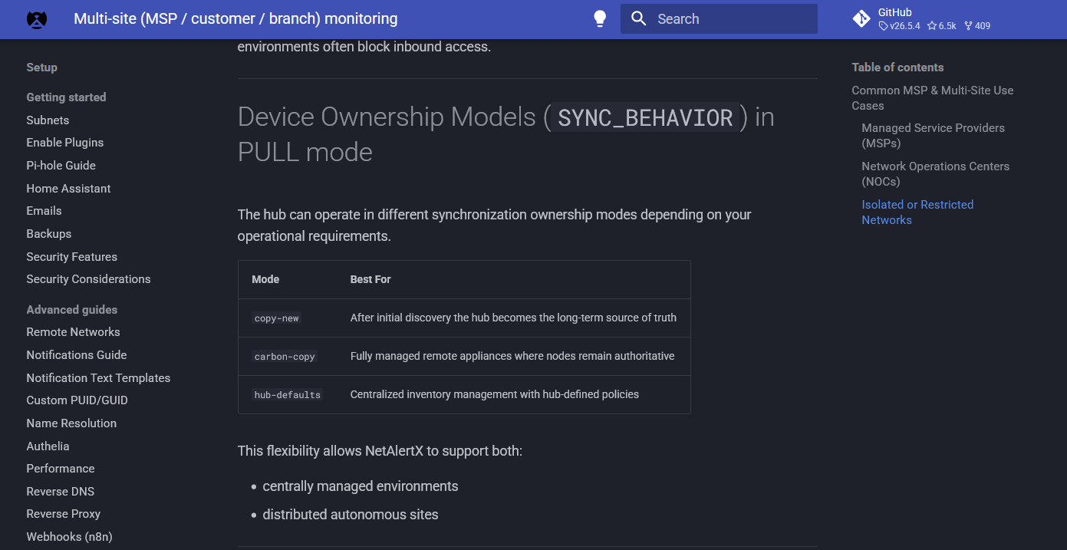Open Security Features in sidebar

72,257
